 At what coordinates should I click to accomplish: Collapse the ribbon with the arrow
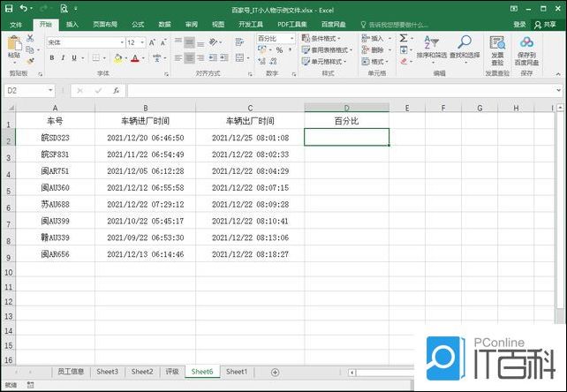[558, 74]
